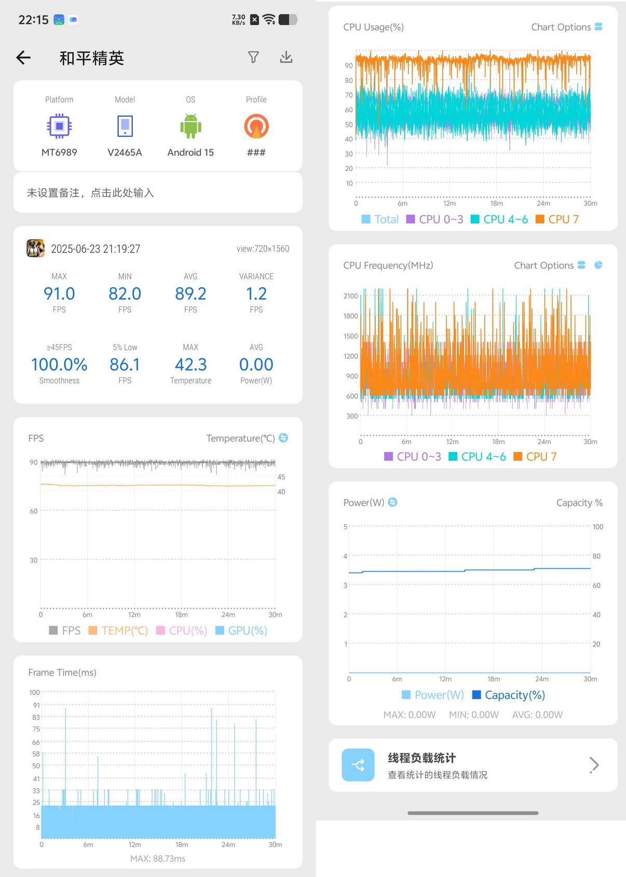This screenshot has height=877, width=626.
Task: Tap the 42.3 MAX Temperature value
Action: pos(190,365)
